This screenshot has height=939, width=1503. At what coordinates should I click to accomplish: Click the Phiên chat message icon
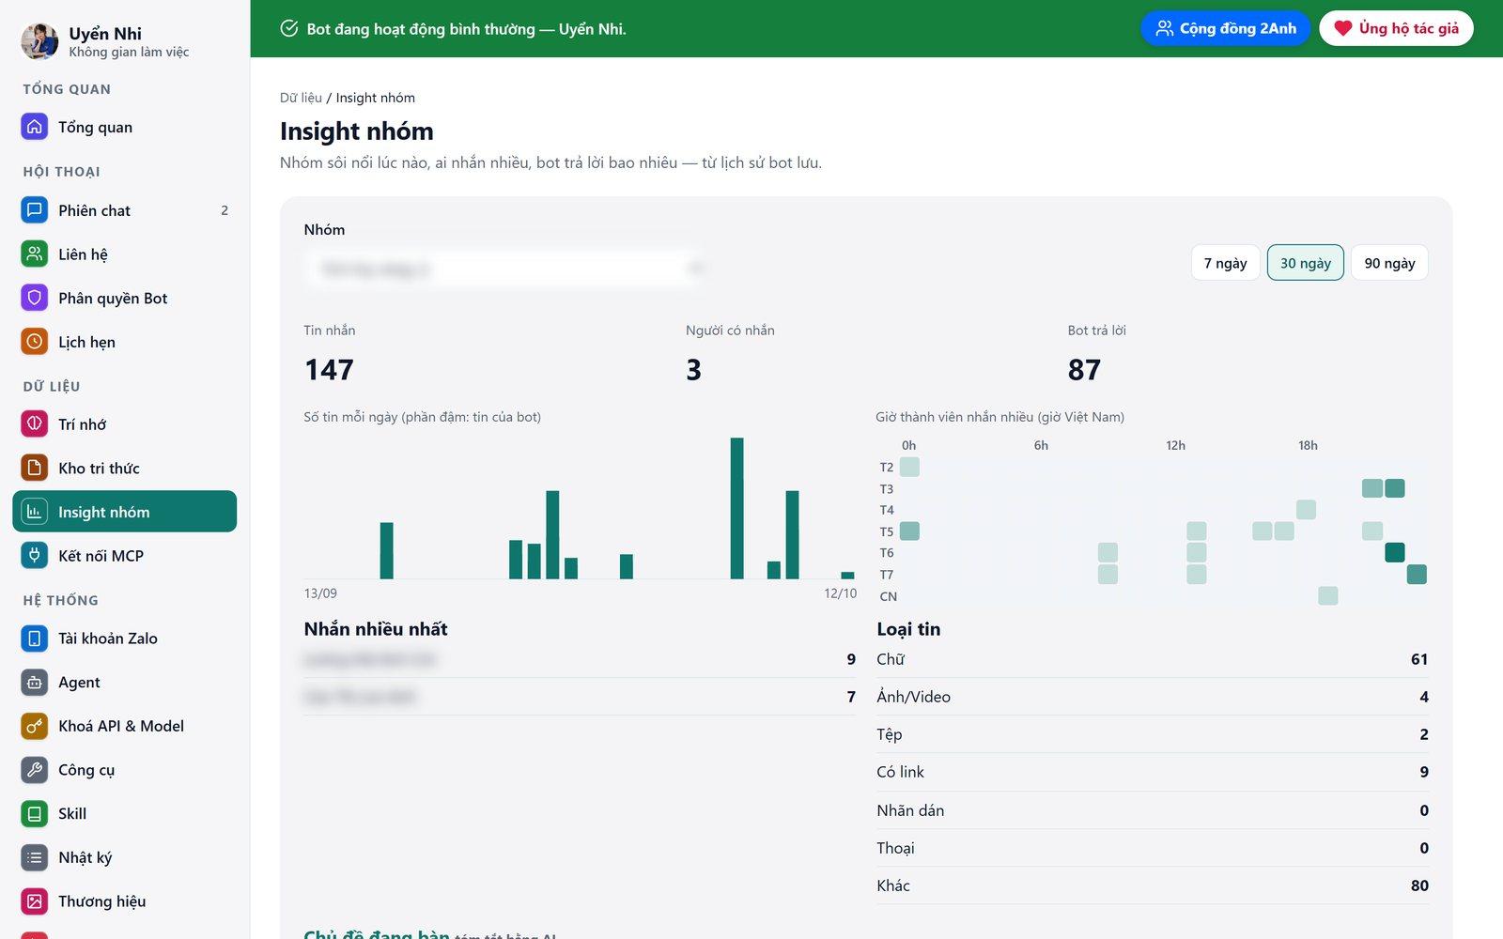tap(35, 210)
